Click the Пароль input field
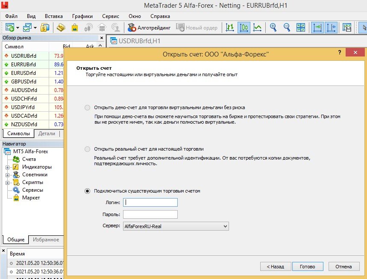Viewport: 367px width, 279px height. pos(150,214)
